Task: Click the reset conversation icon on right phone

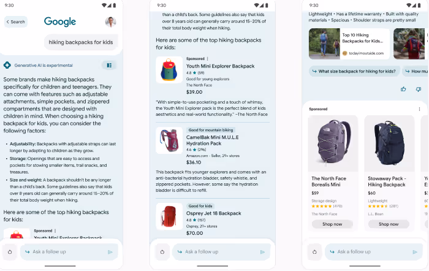Action: coord(314,252)
